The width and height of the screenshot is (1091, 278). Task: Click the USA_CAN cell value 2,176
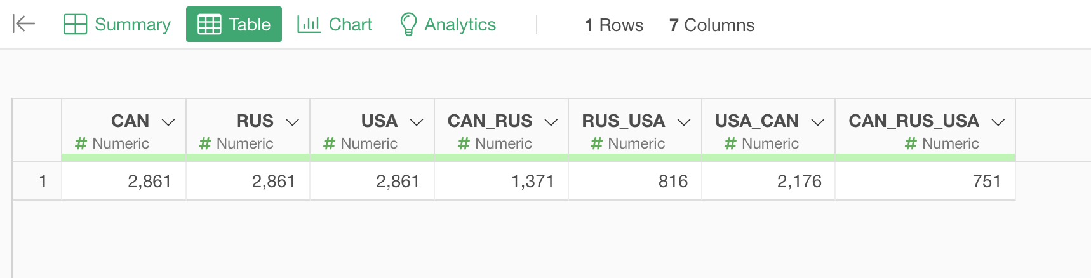pyautogui.click(x=800, y=182)
